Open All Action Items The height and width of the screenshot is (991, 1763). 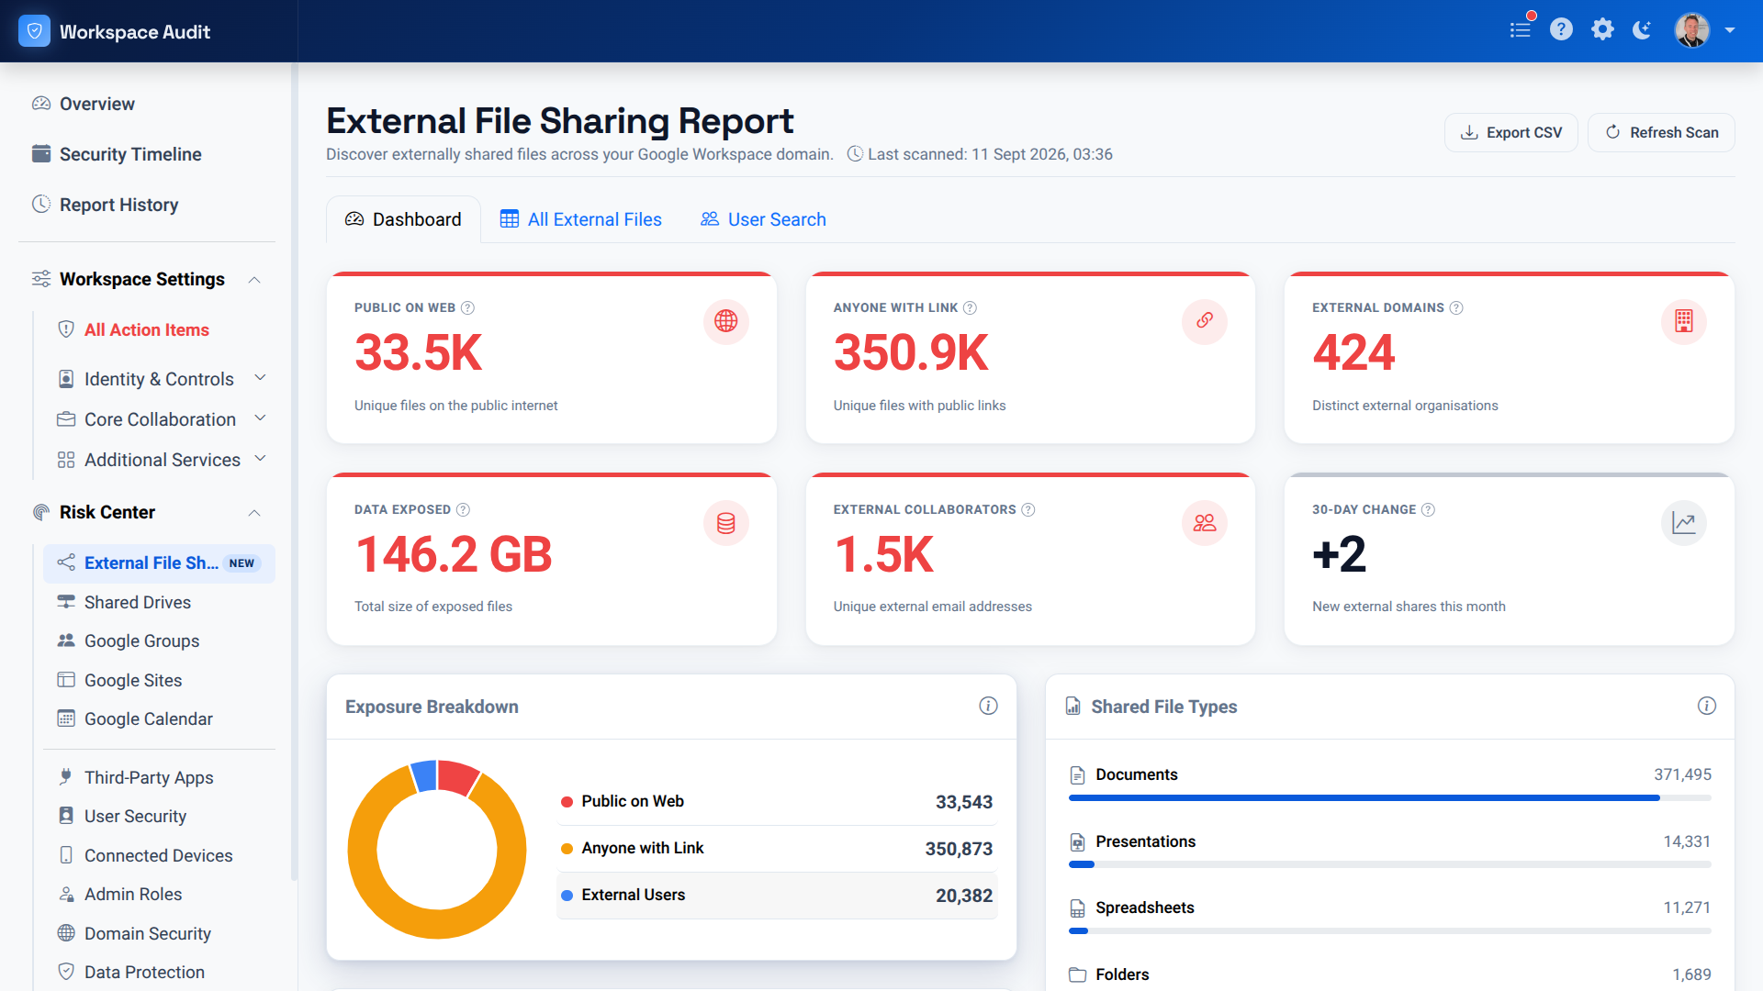147,329
